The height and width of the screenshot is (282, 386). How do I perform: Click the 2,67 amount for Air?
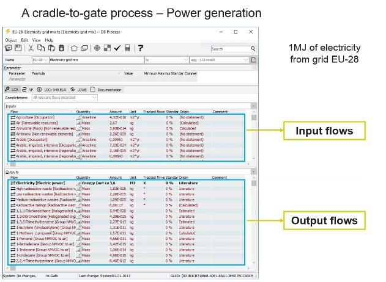(113, 123)
